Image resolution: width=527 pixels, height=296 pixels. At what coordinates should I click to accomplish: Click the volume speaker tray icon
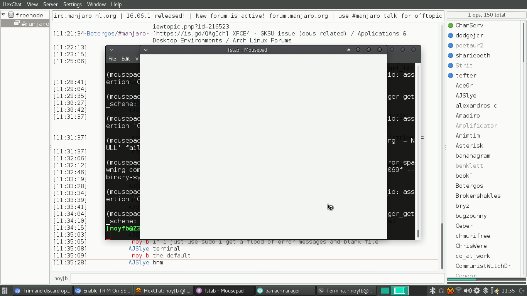pos(468,291)
